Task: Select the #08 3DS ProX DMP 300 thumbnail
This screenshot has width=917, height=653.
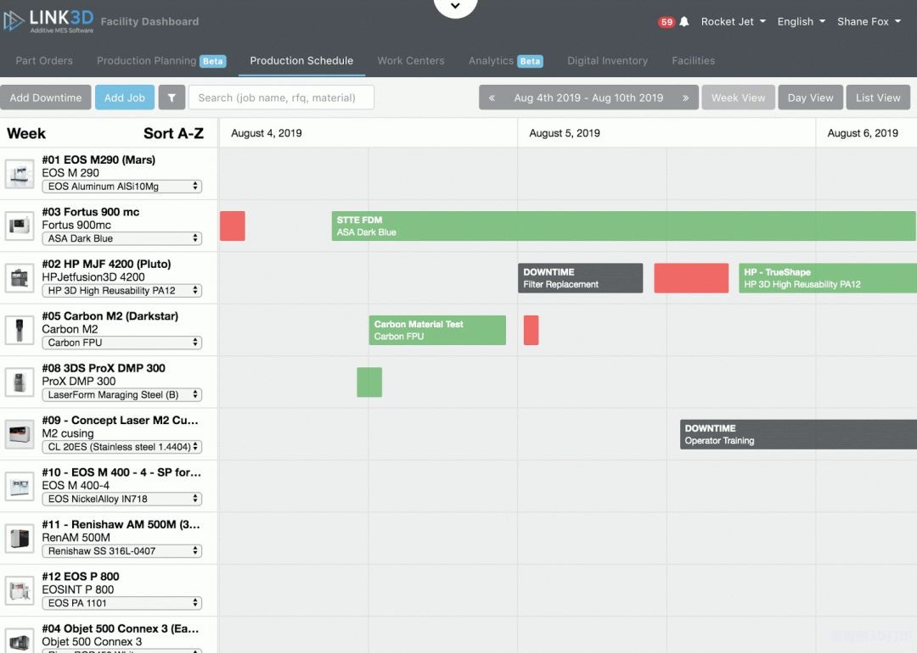Action: 20,382
